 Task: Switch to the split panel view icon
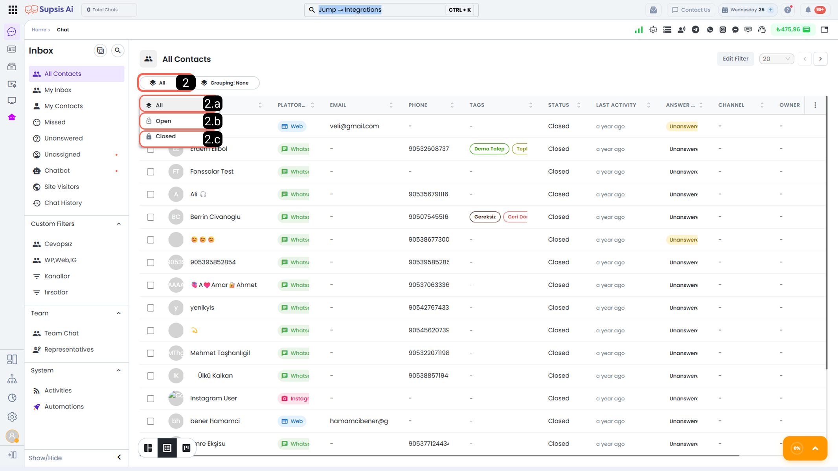pyautogui.click(x=148, y=448)
